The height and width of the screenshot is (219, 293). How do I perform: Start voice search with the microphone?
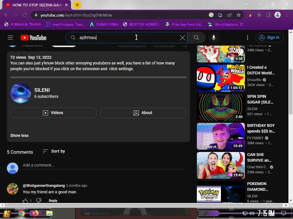pos(213,38)
